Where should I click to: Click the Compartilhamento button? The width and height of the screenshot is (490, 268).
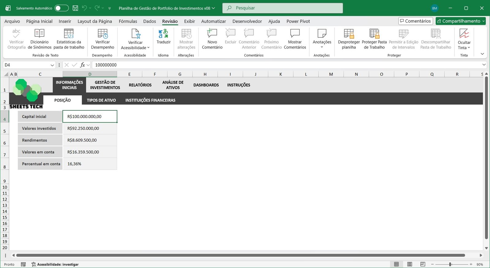coord(460,21)
